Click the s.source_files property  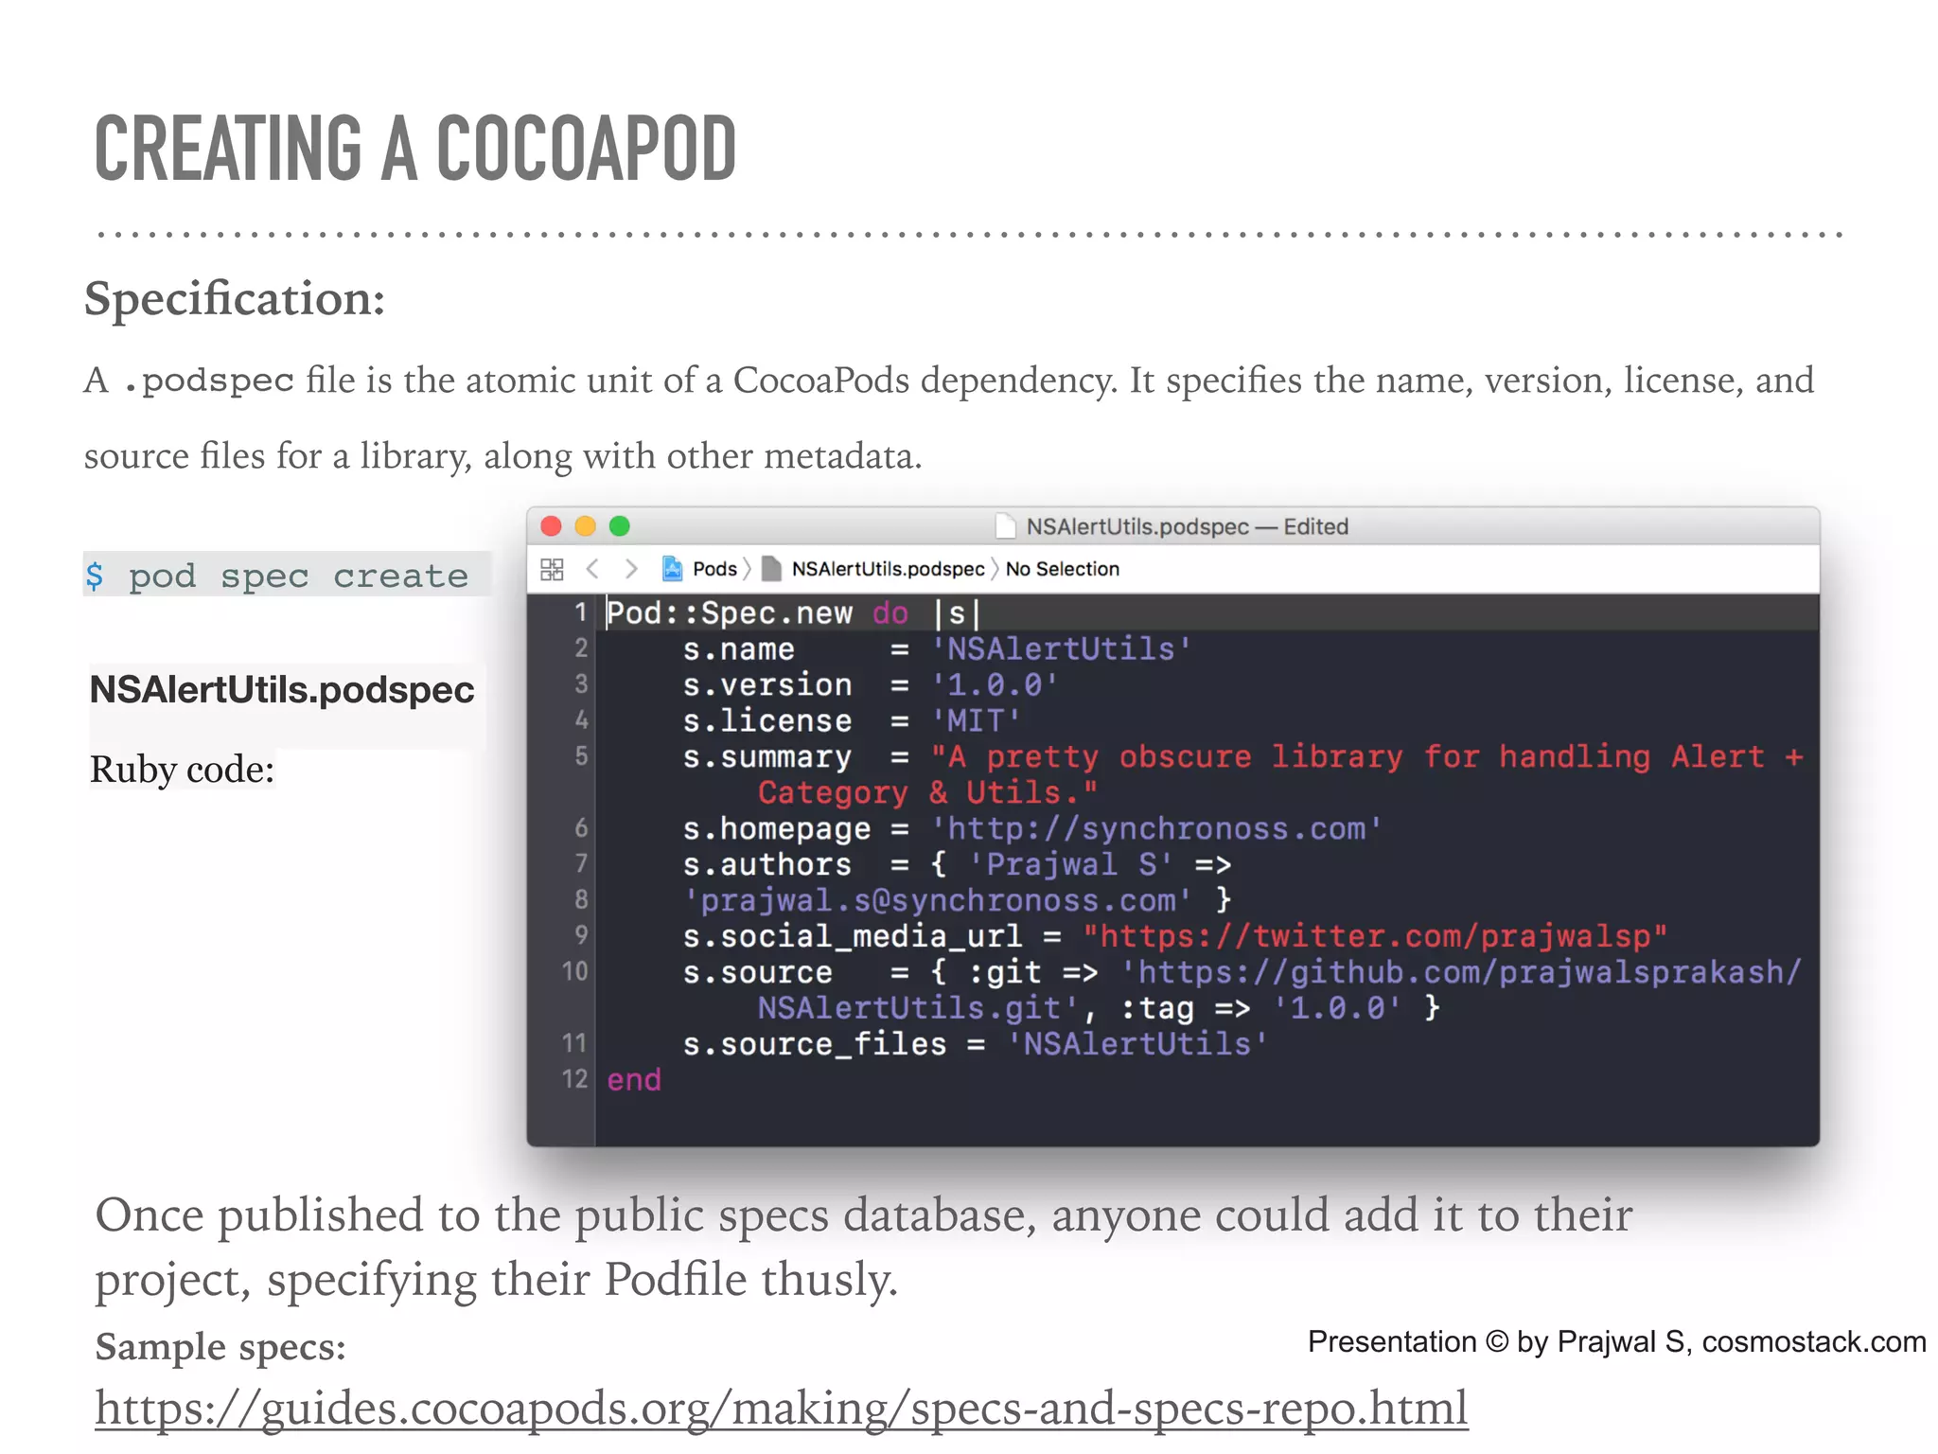click(x=815, y=1044)
